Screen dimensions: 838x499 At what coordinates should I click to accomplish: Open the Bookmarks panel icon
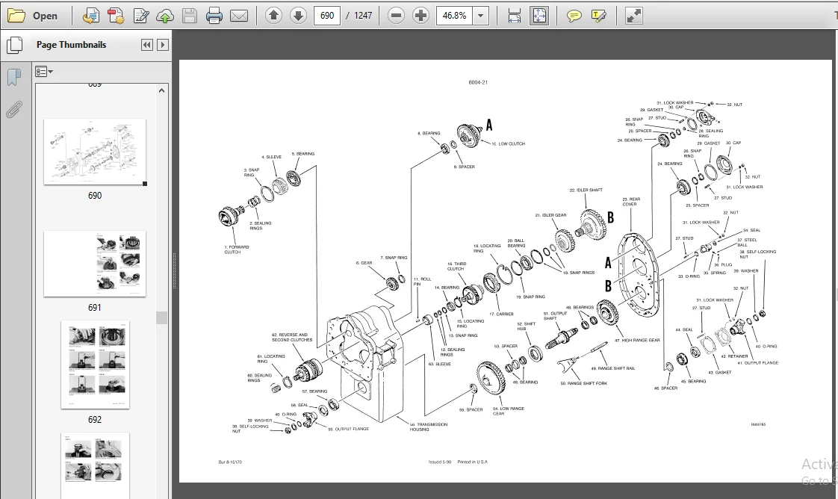point(14,78)
